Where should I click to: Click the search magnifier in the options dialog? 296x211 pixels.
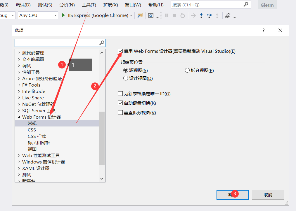click(101, 43)
